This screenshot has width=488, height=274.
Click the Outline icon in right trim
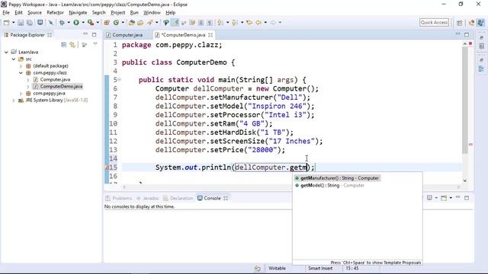coord(481,68)
